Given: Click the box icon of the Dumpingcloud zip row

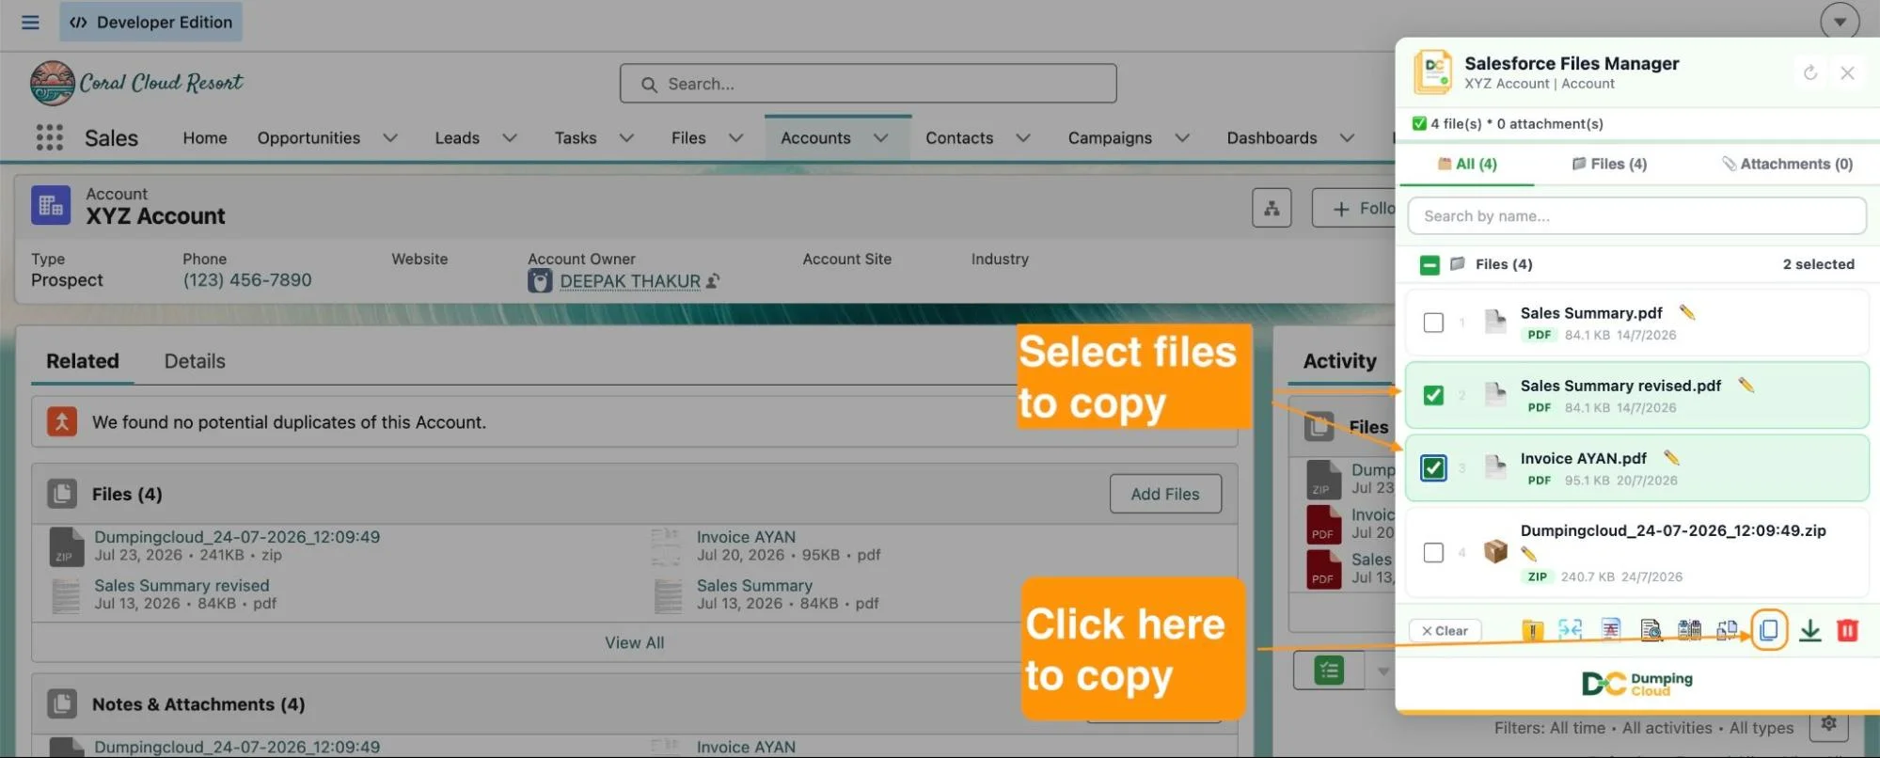Looking at the screenshot, I should coord(1495,552).
